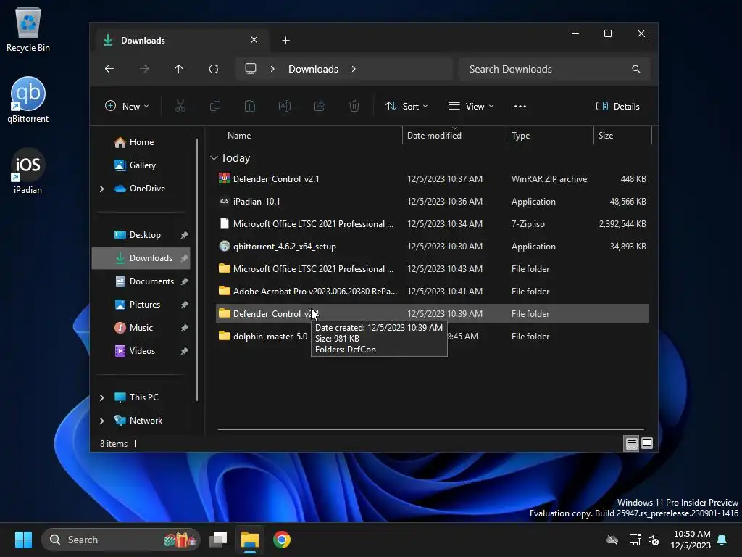
Task: Close the Downloads tab
Action: coord(254,40)
